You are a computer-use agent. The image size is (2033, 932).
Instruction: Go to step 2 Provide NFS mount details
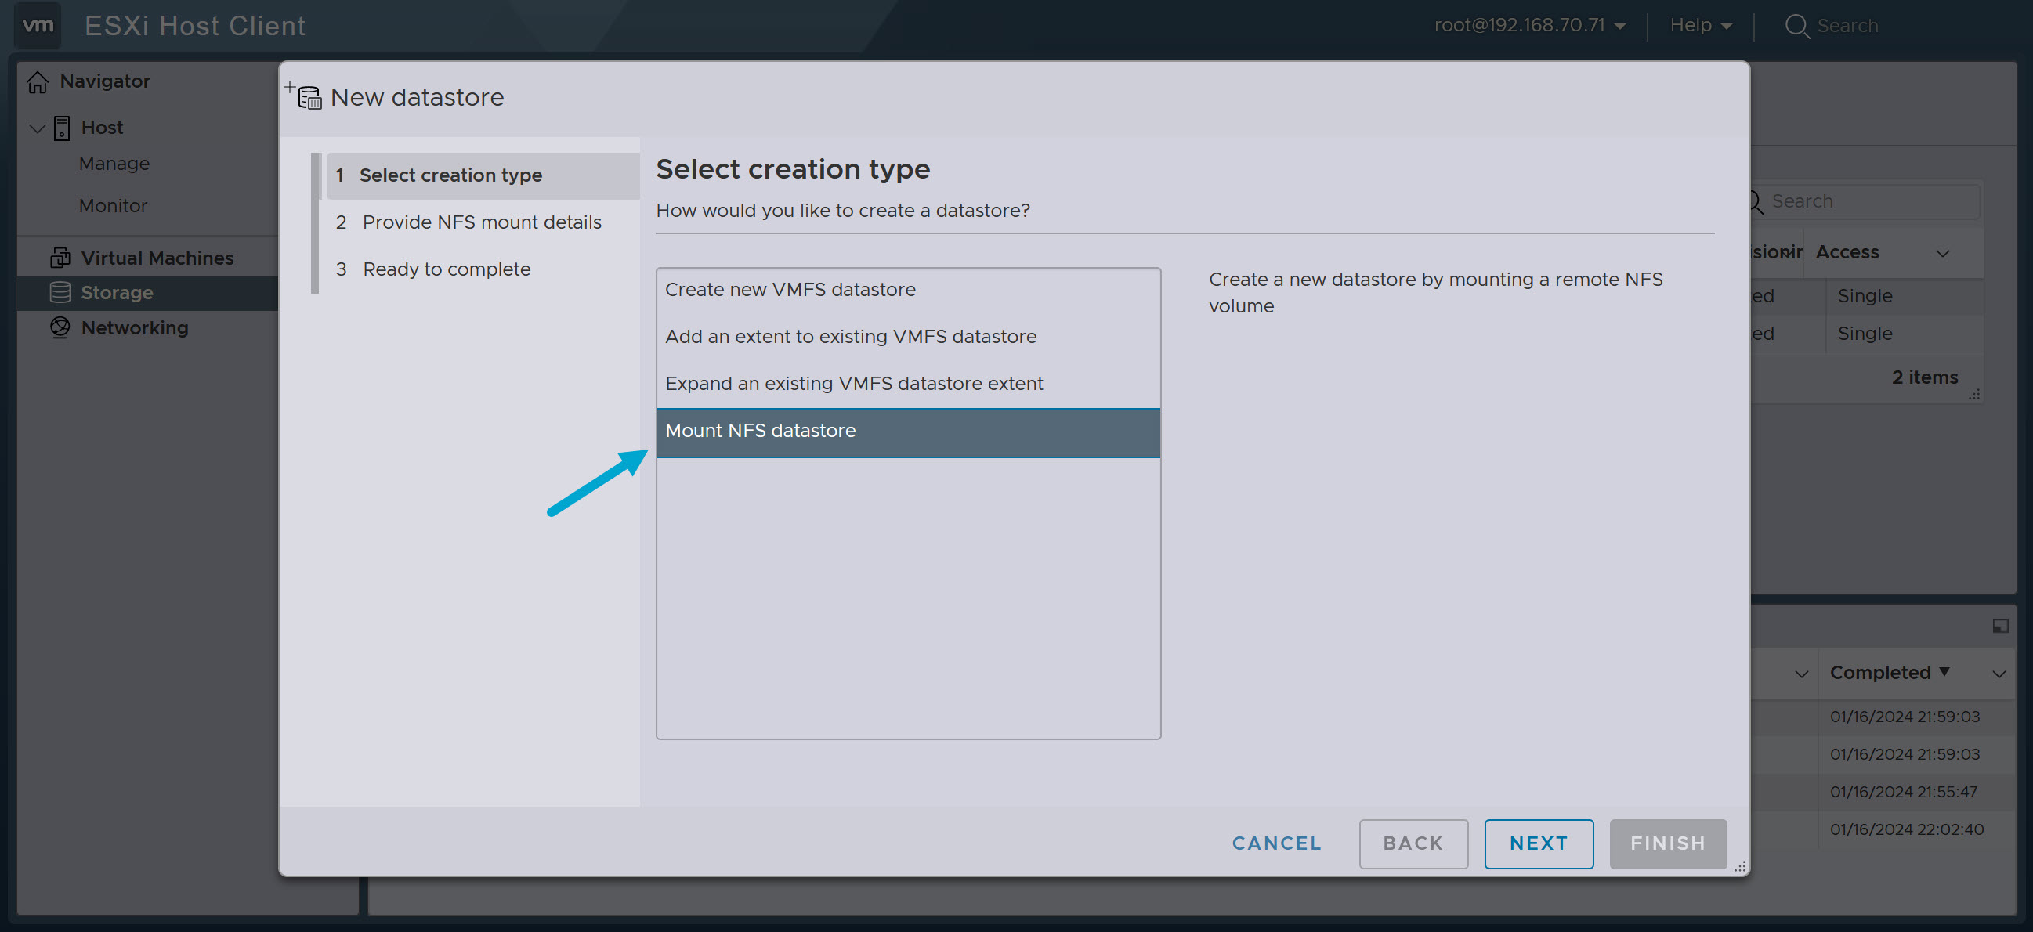click(480, 222)
